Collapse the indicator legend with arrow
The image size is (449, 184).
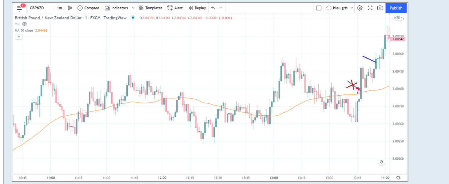pos(19,37)
